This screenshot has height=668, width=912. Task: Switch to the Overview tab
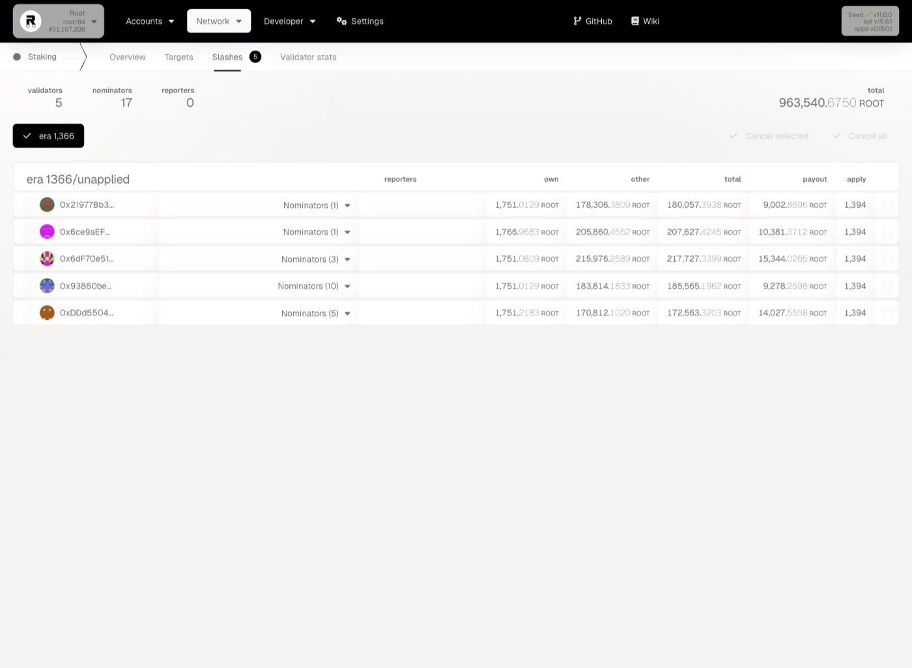(128, 57)
